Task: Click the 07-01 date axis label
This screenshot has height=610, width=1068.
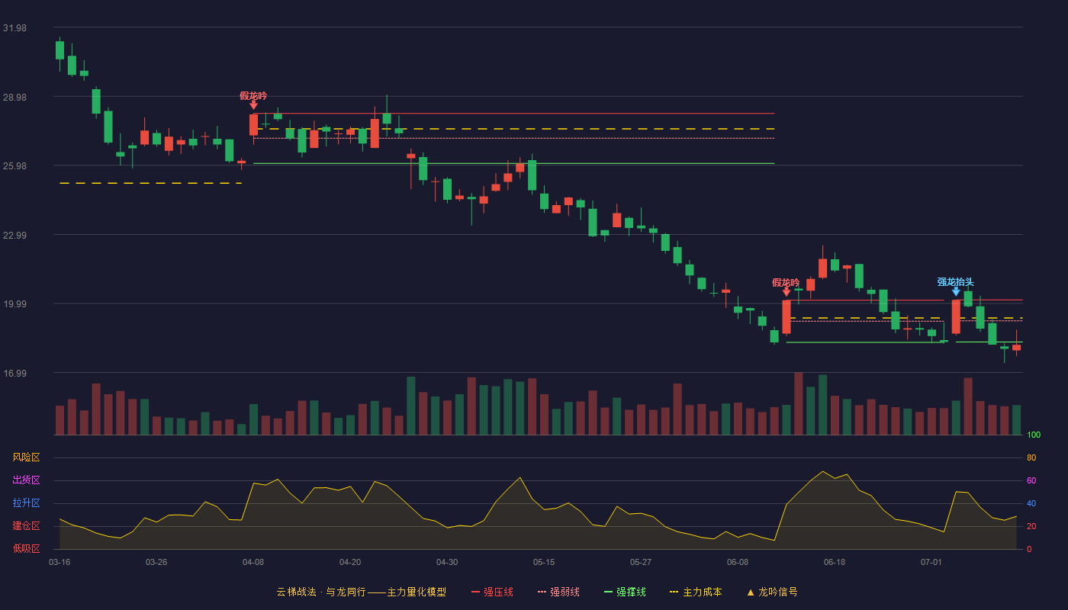Action: (x=931, y=562)
